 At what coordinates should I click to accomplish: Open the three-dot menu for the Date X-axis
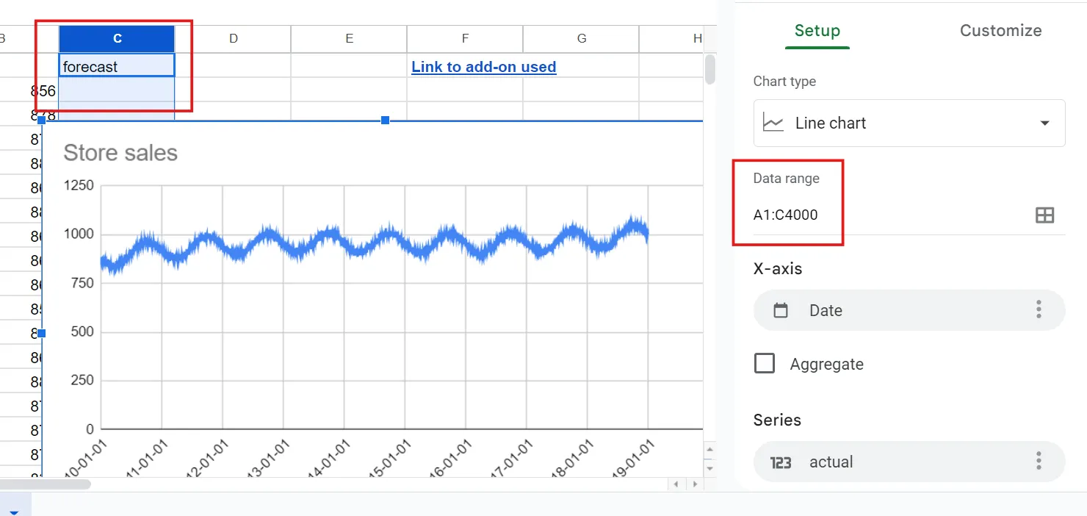point(1039,310)
